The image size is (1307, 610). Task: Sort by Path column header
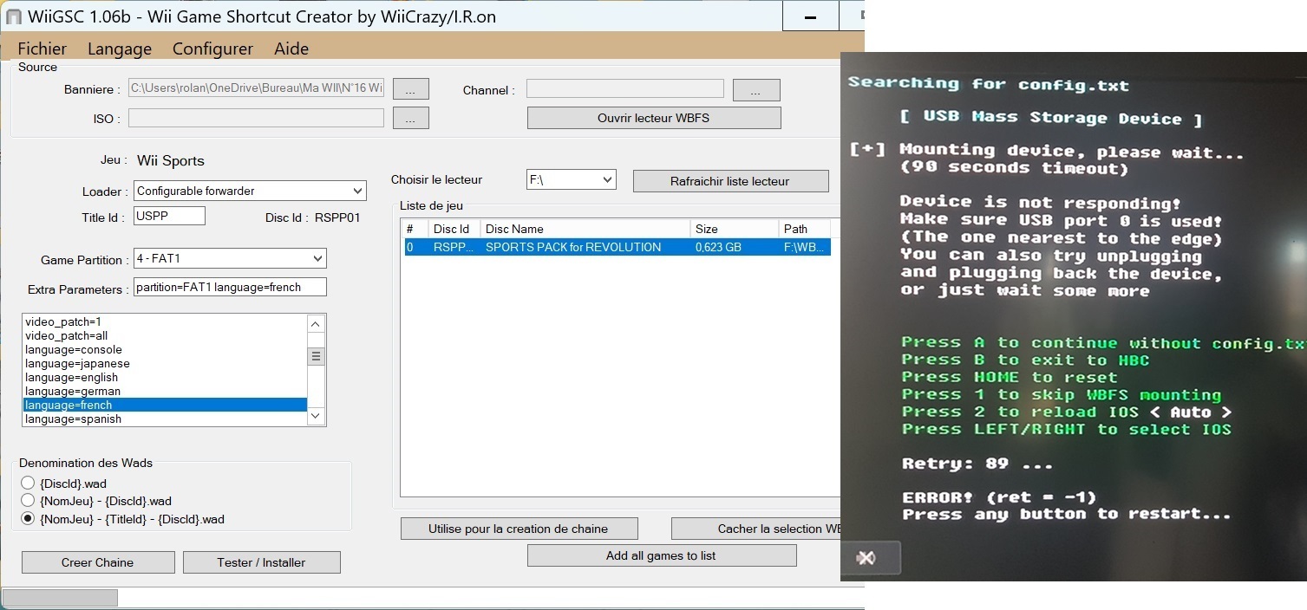click(805, 229)
